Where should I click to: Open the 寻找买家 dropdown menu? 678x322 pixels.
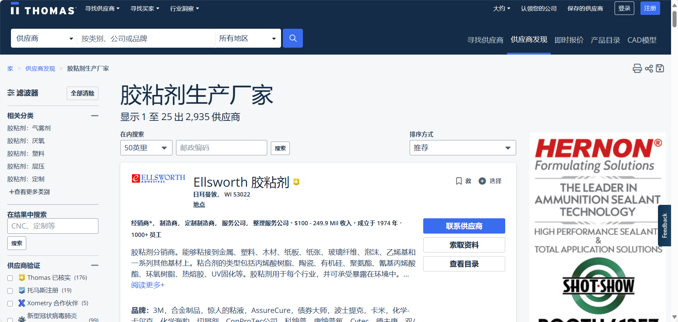tap(145, 8)
